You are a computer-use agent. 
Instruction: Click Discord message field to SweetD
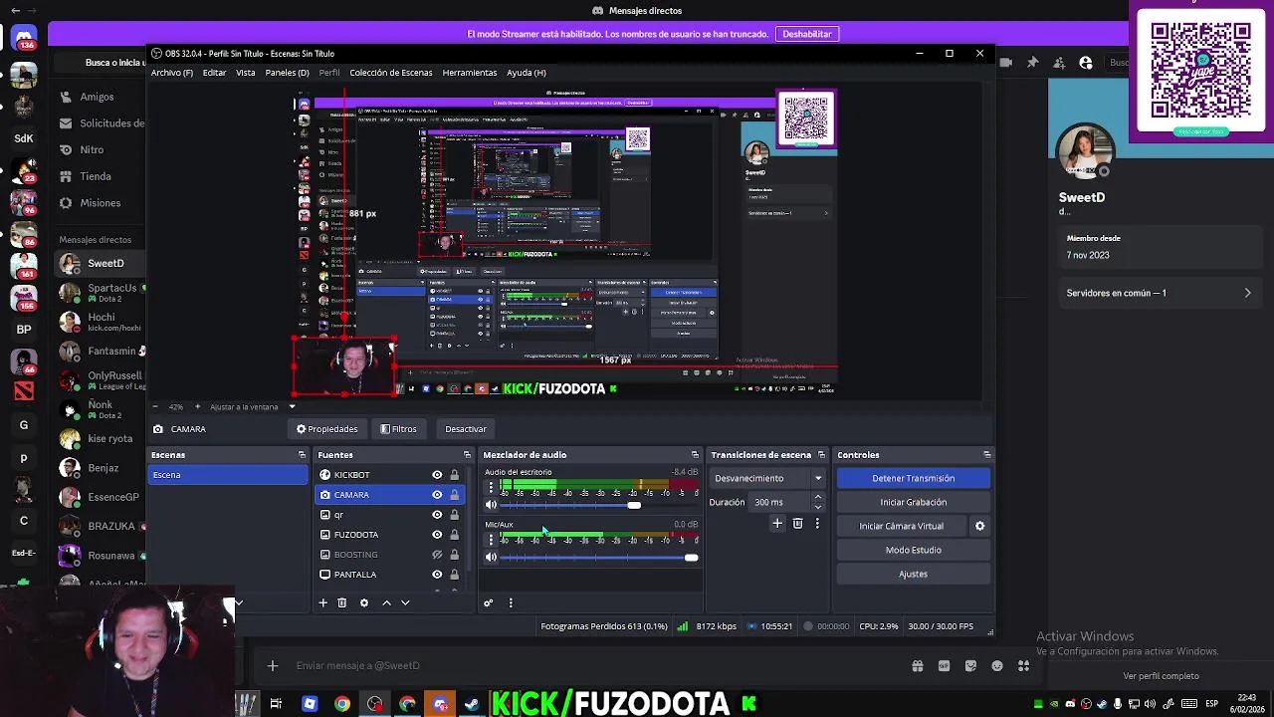click(597, 666)
